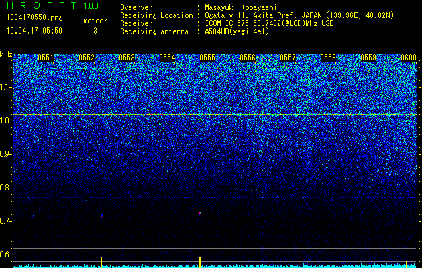Click the 'Ovserver' field label
Viewport: 422px width, 268px height.
point(136,7)
